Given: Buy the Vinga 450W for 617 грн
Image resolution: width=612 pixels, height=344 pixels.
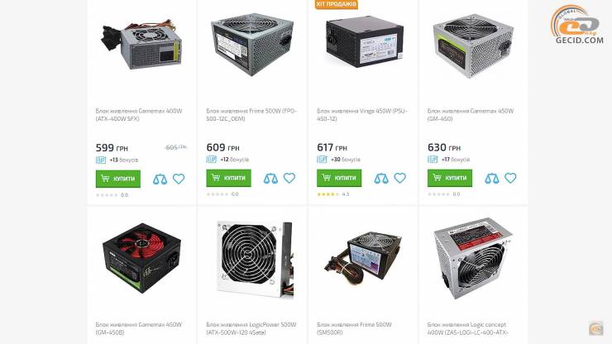Looking at the screenshot, I should pyautogui.click(x=339, y=178).
